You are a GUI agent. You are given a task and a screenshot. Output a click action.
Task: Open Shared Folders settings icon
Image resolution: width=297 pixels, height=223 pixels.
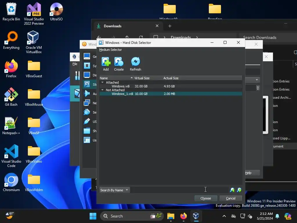coord(87,131)
